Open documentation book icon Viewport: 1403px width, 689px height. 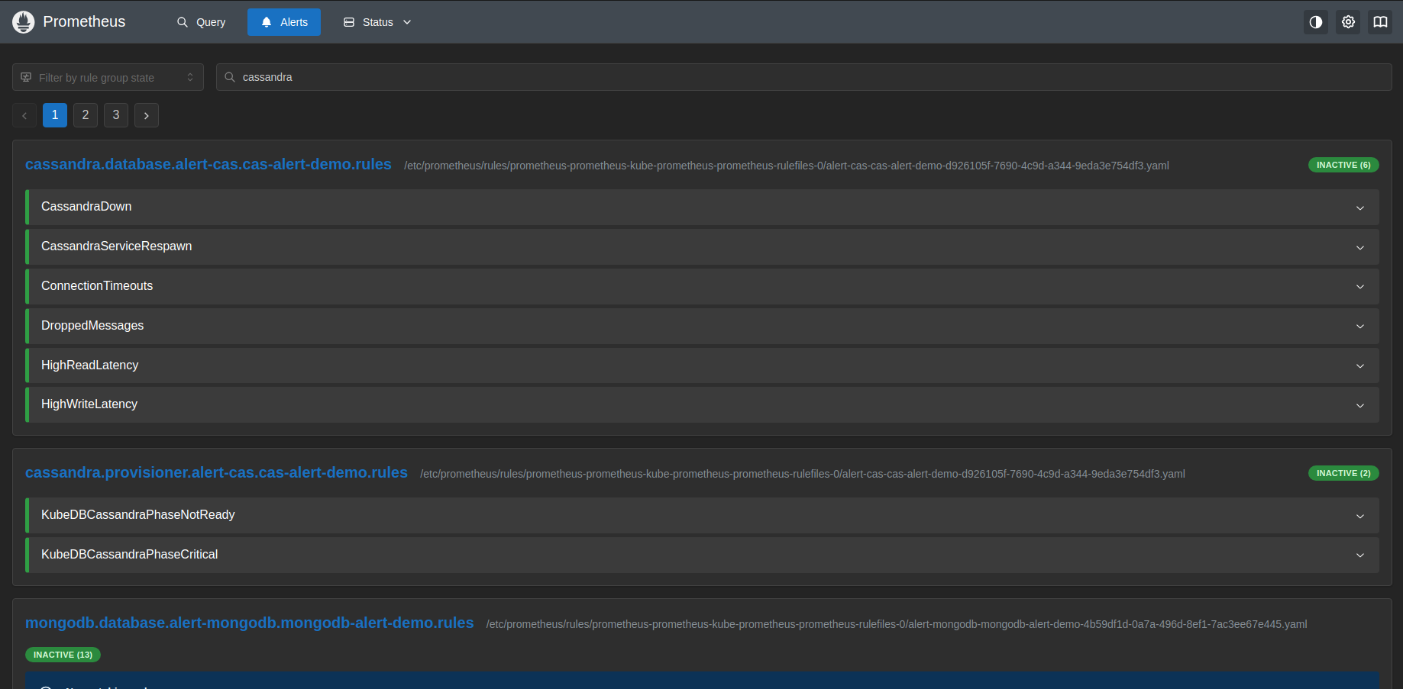(1380, 22)
